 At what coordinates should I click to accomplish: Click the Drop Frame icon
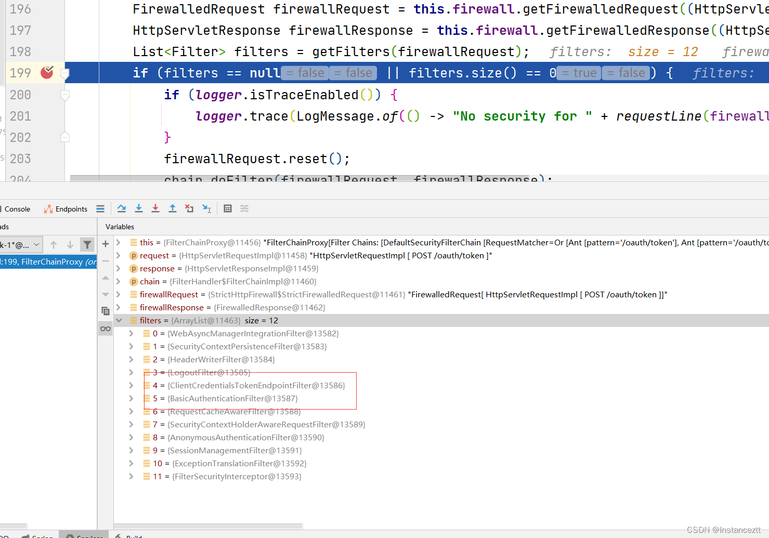189,208
